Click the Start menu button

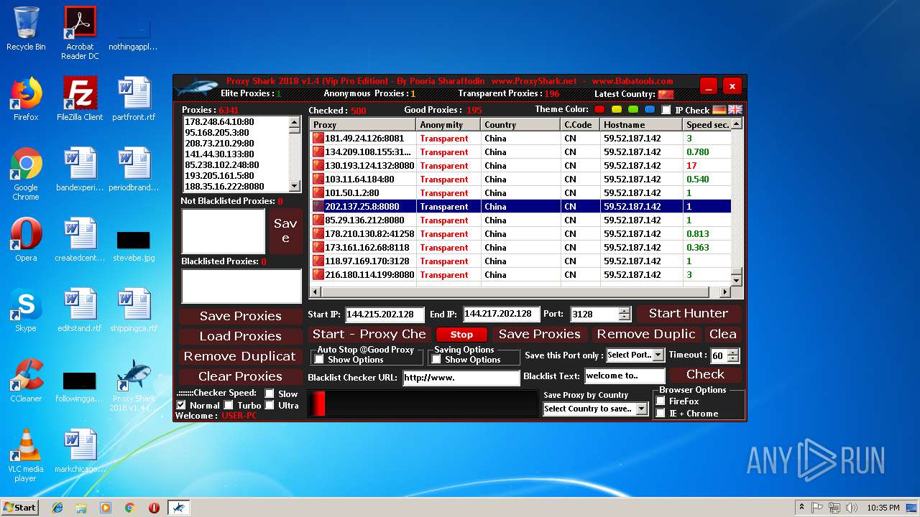point(19,507)
